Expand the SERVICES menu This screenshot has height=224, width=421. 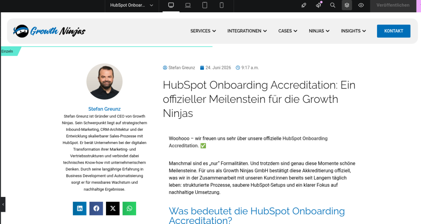click(x=203, y=31)
